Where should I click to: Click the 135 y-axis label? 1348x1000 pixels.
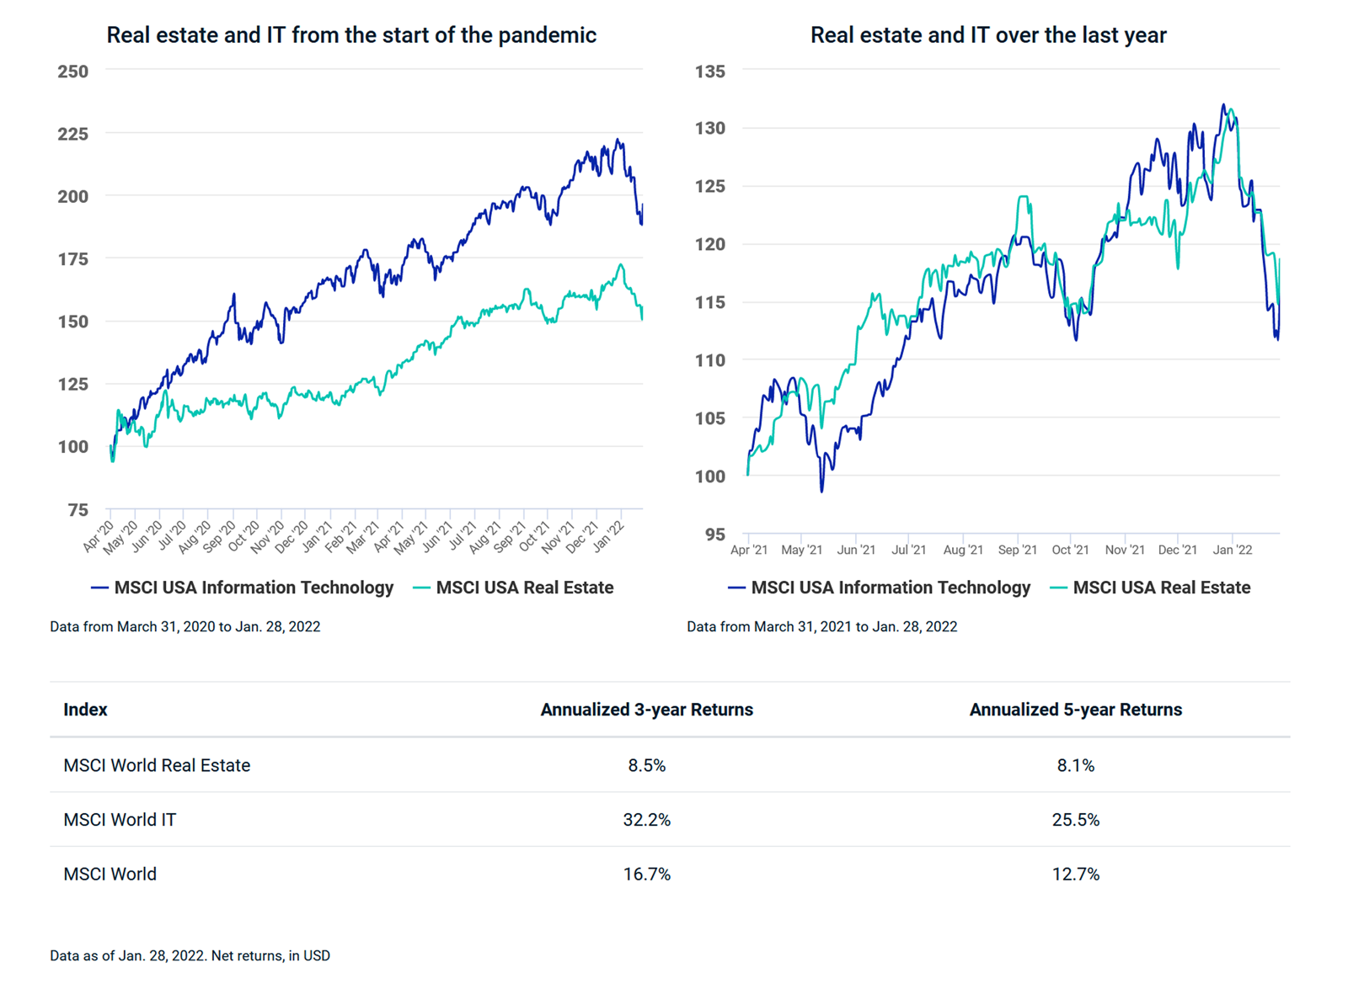tap(709, 72)
